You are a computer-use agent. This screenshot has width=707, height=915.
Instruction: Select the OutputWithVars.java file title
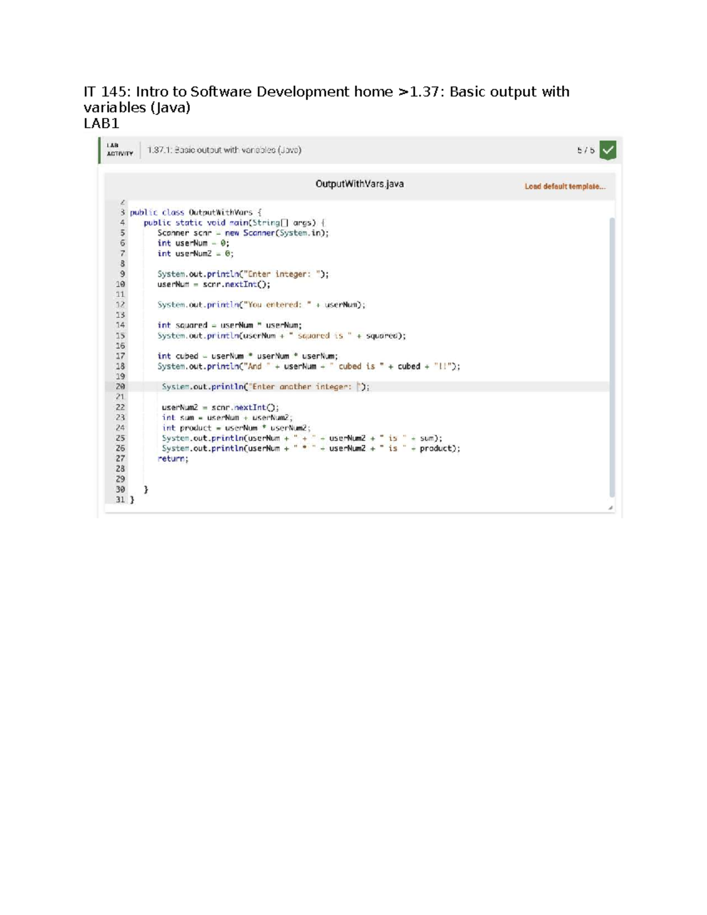coord(359,184)
